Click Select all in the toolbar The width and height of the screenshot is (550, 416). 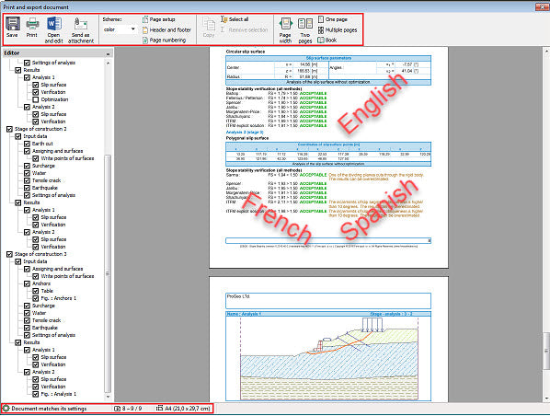(235, 19)
